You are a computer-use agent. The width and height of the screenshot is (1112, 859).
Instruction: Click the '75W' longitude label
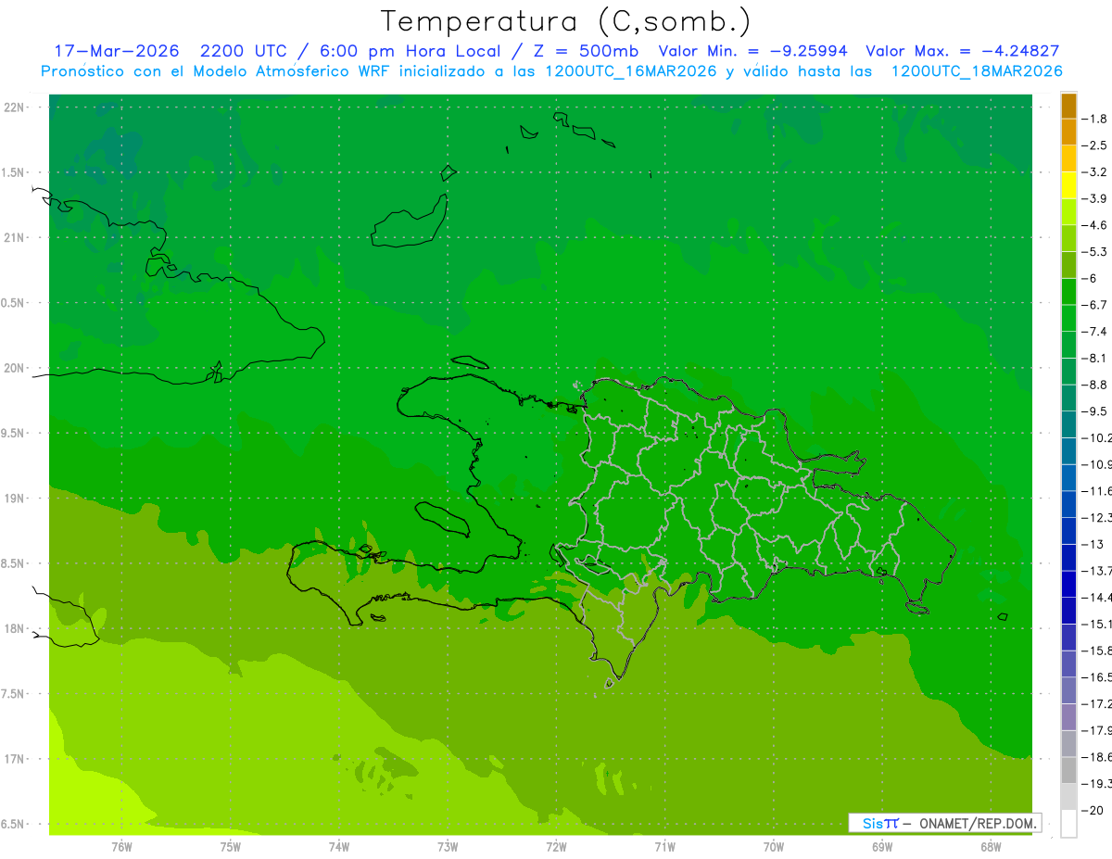231,846
